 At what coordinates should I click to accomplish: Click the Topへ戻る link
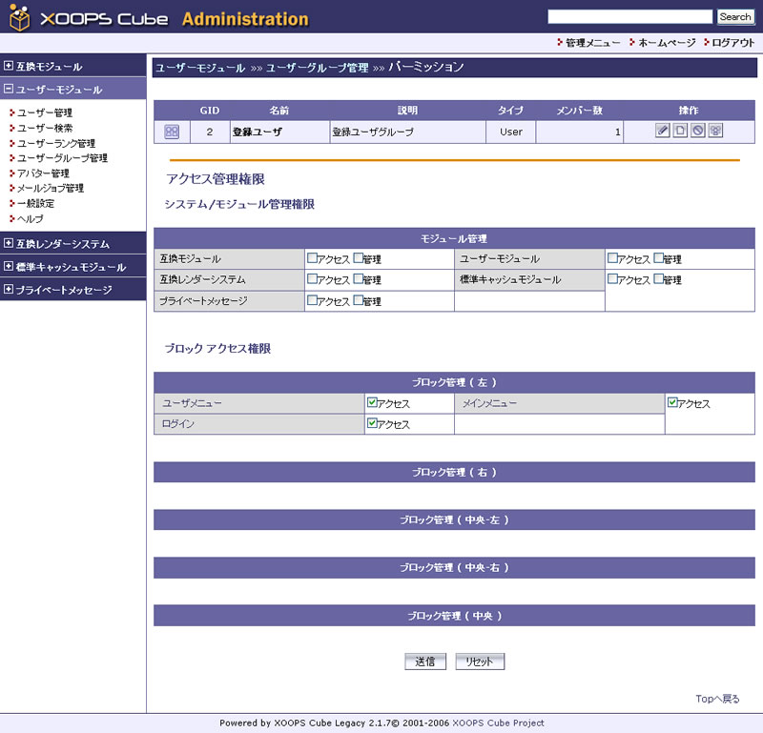(x=717, y=699)
